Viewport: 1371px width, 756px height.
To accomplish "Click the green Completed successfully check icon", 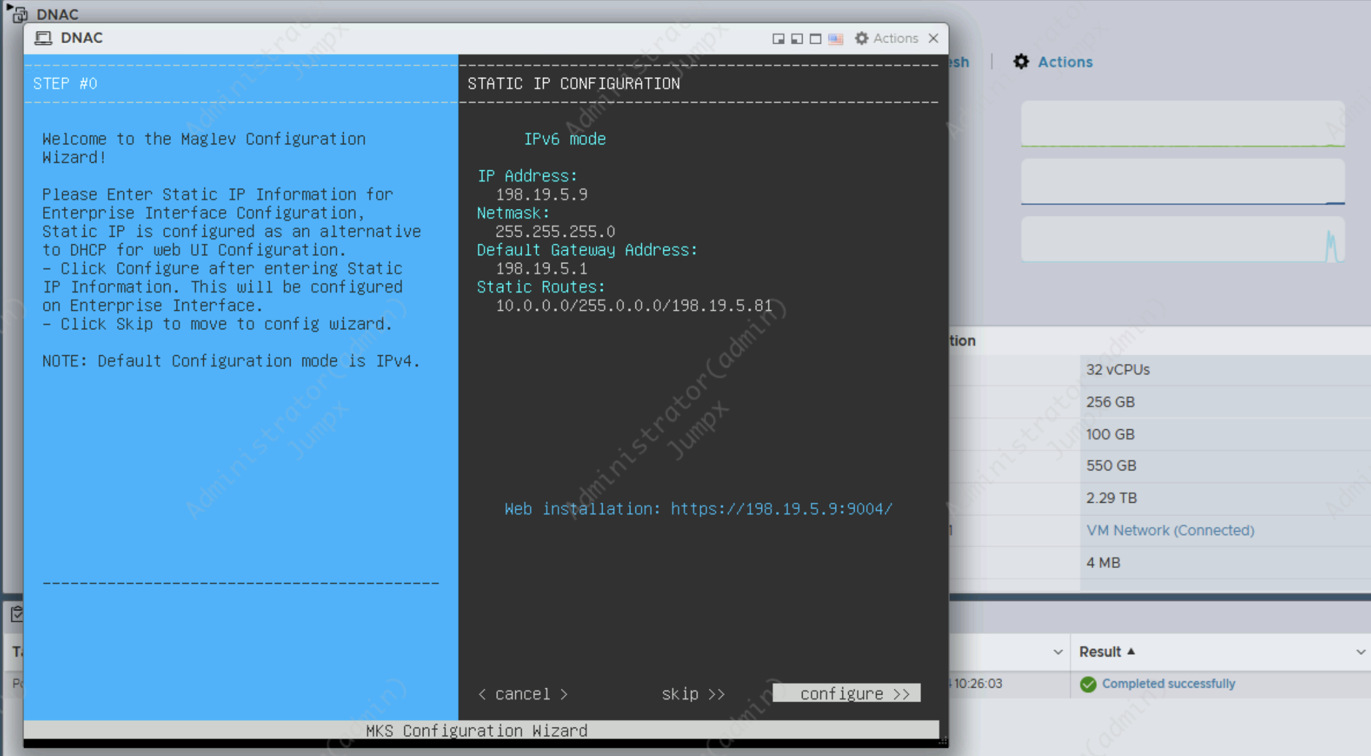I will 1088,684.
